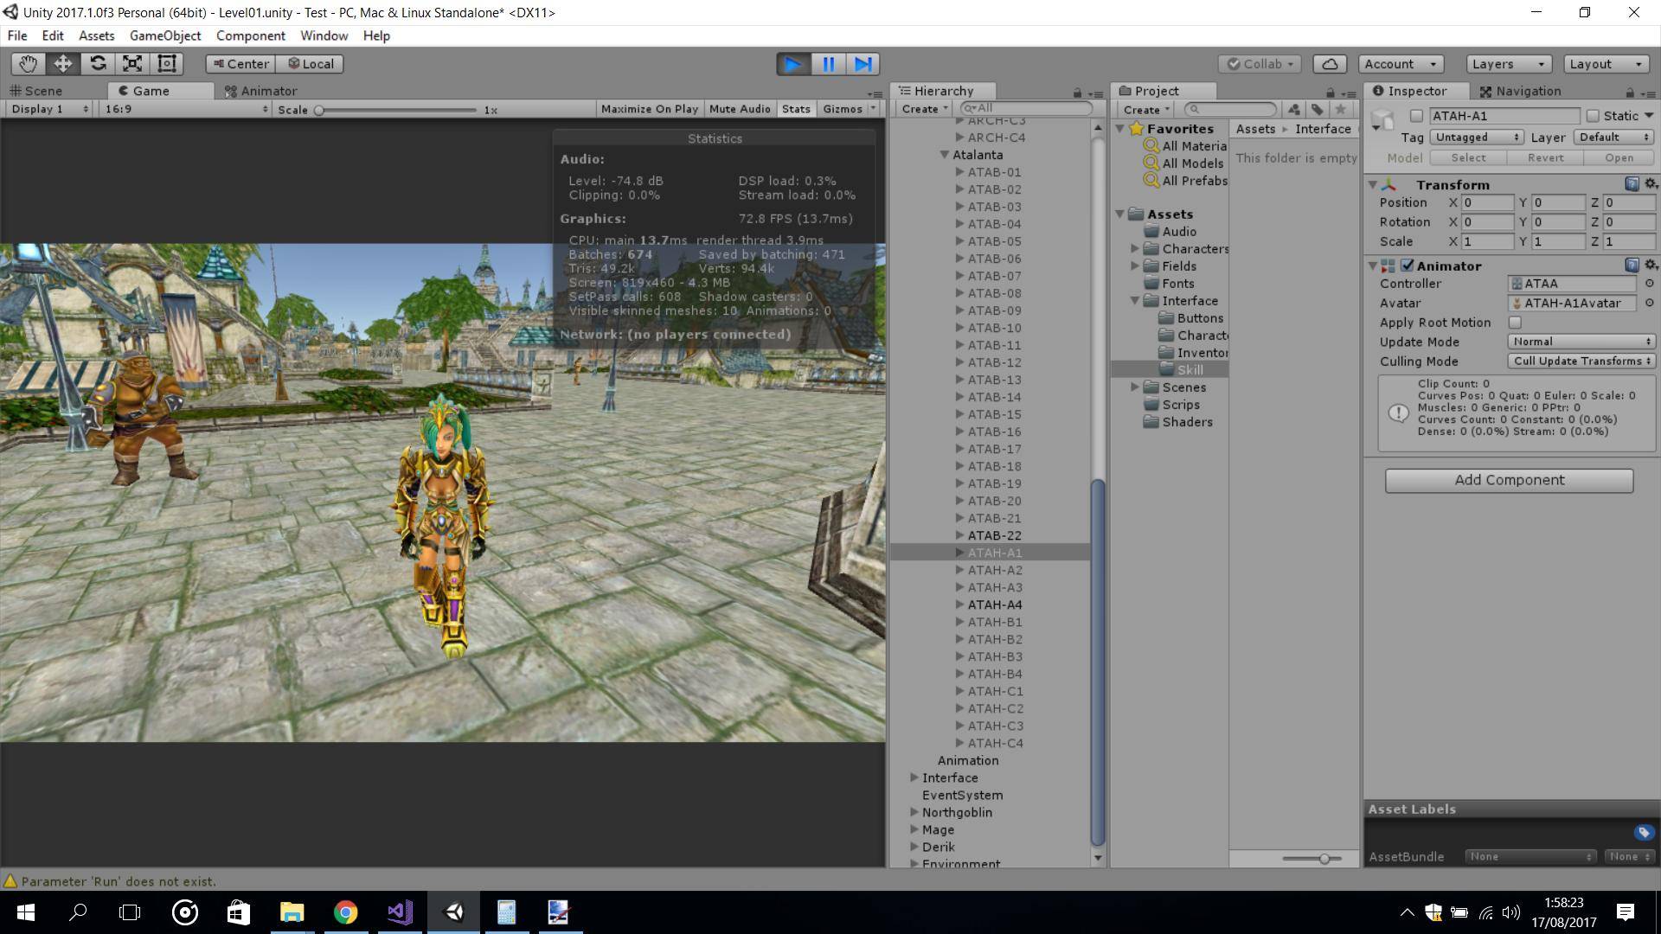Switch to the Animator tab
This screenshot has height=934, width=1661.
tap(260, 91)
